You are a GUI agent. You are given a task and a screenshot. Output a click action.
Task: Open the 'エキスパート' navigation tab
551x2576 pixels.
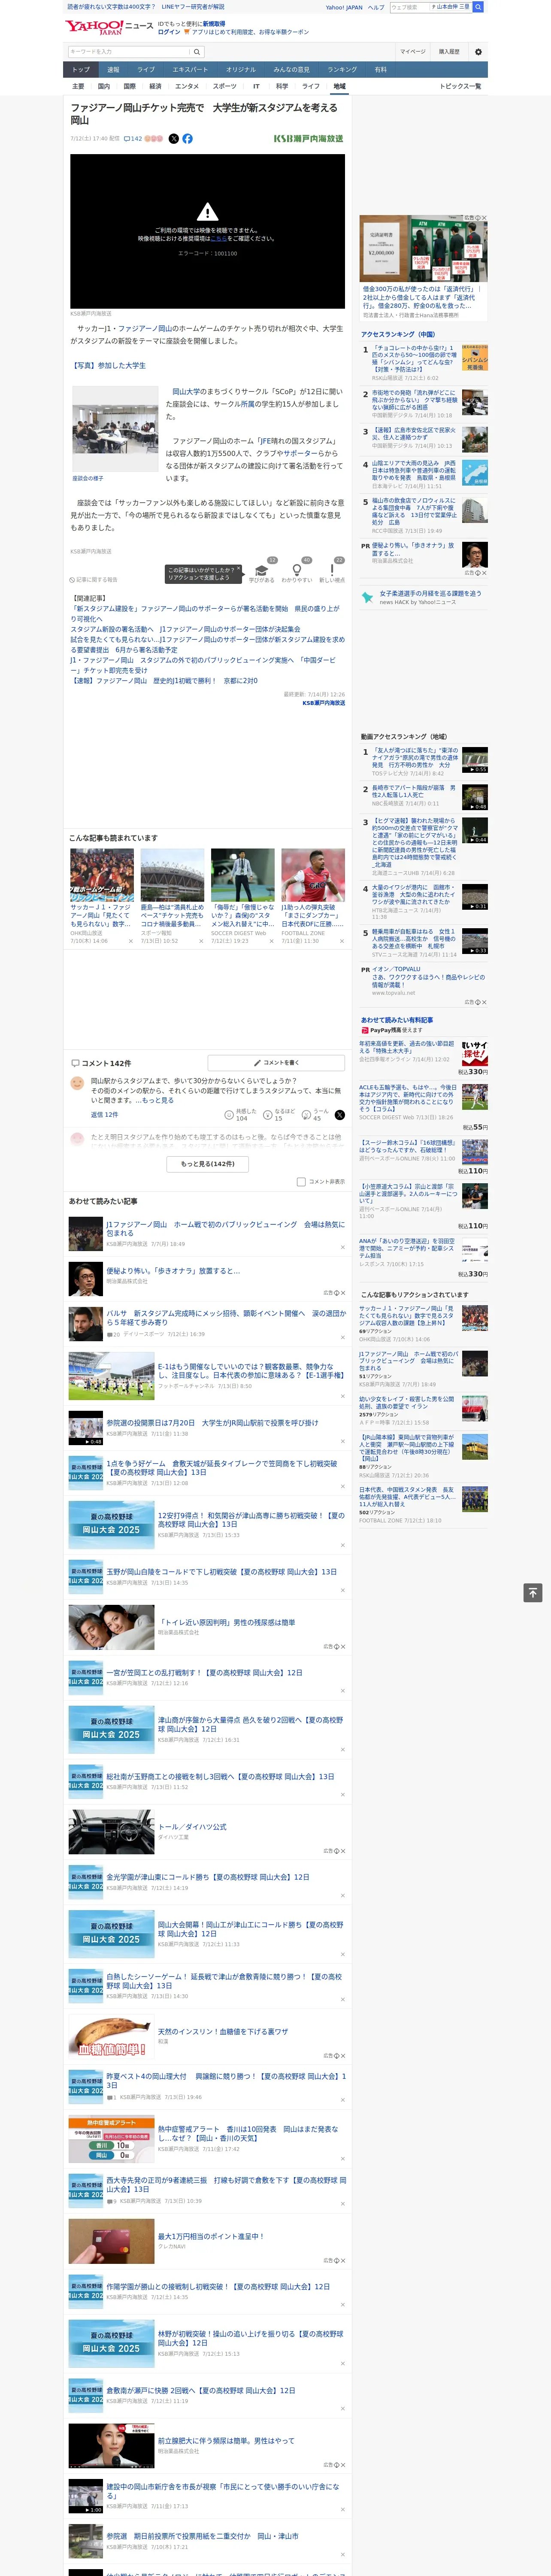190,70
